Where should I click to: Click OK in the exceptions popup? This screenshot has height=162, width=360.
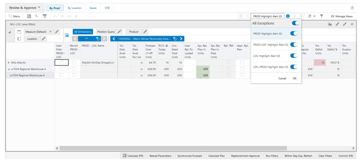[x=295, y=78]
